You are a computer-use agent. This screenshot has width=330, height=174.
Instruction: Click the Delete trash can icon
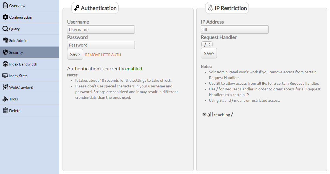coord(5,111)
